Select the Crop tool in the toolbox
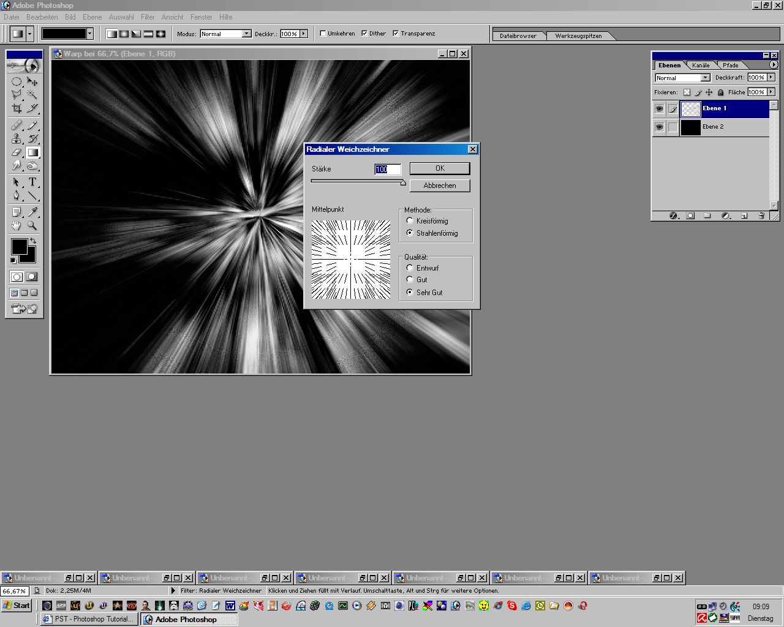784x627 pixels. pyautogui.click(x=17, y=108)
